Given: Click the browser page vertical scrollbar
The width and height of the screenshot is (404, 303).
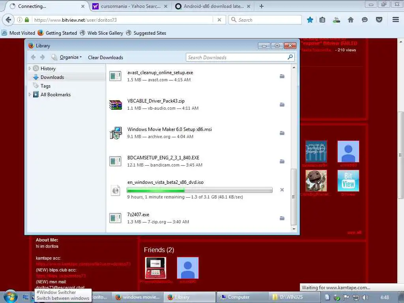Looking at the screenshot, I should coord(400,155).
